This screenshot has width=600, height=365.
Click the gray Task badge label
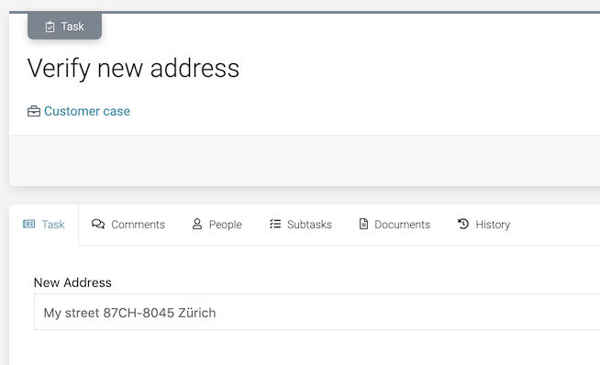72,27
